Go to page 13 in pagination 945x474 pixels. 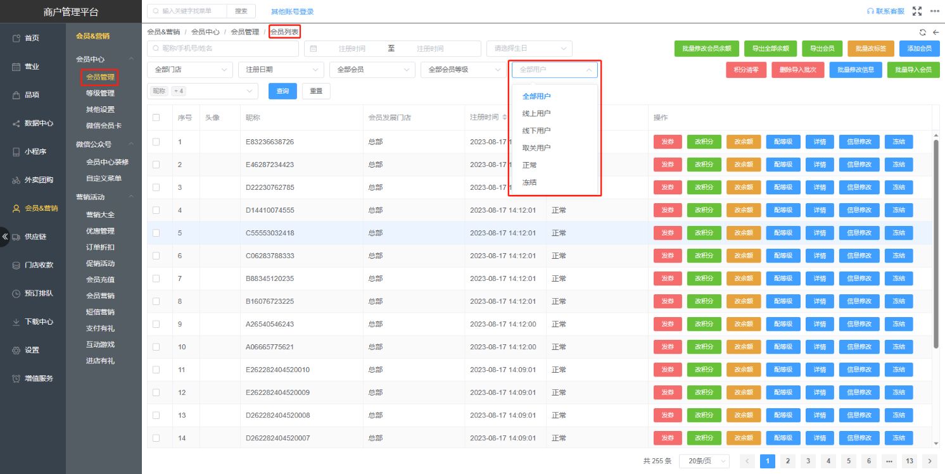tap(910, 461)
